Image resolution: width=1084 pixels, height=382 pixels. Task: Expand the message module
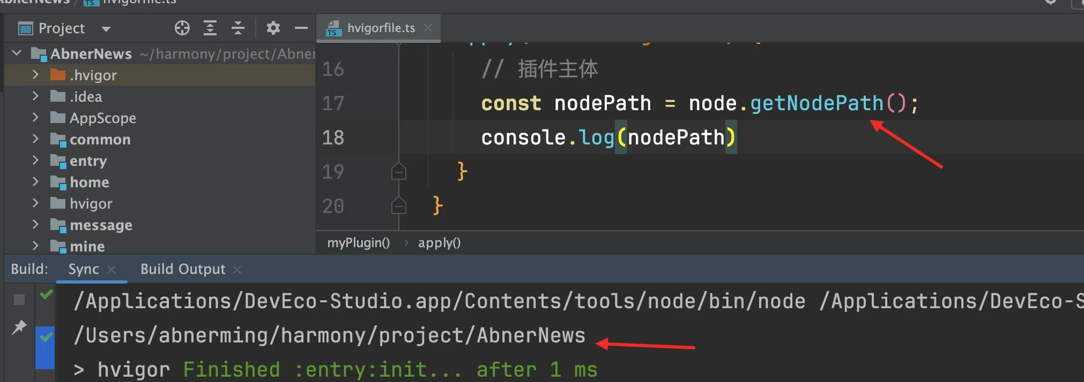(35, 224)
